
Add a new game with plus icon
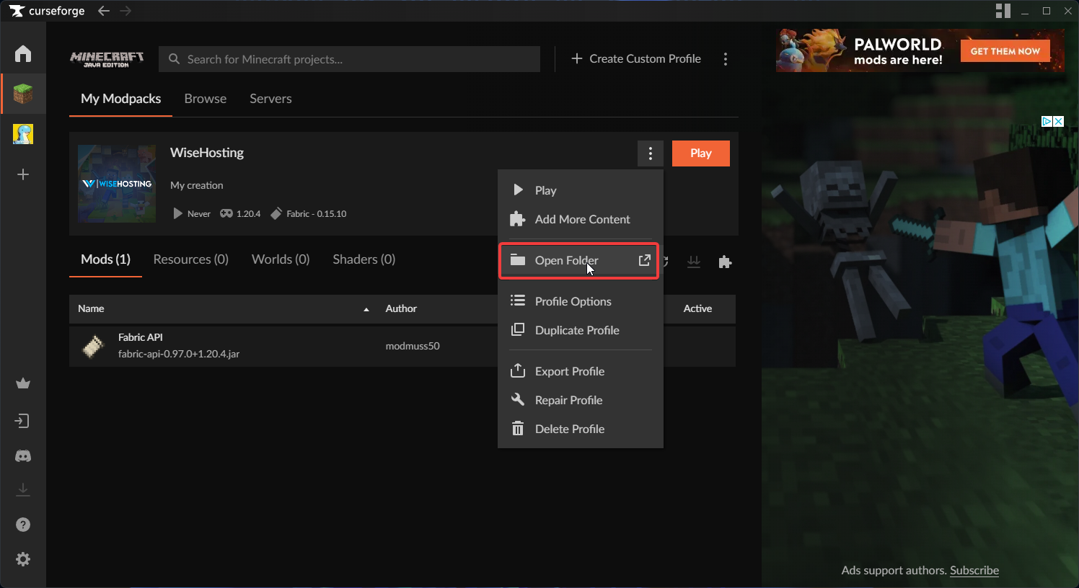(23, 174)
